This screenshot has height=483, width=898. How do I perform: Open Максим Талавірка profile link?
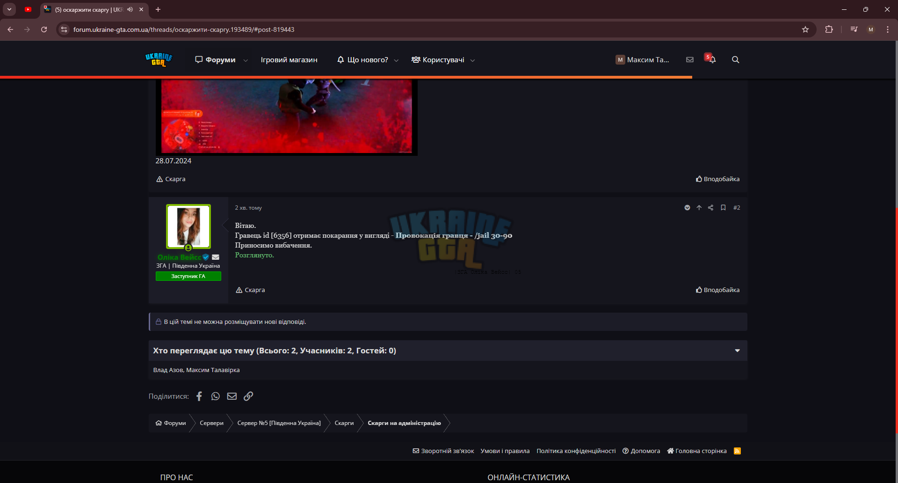click(213, 370)
